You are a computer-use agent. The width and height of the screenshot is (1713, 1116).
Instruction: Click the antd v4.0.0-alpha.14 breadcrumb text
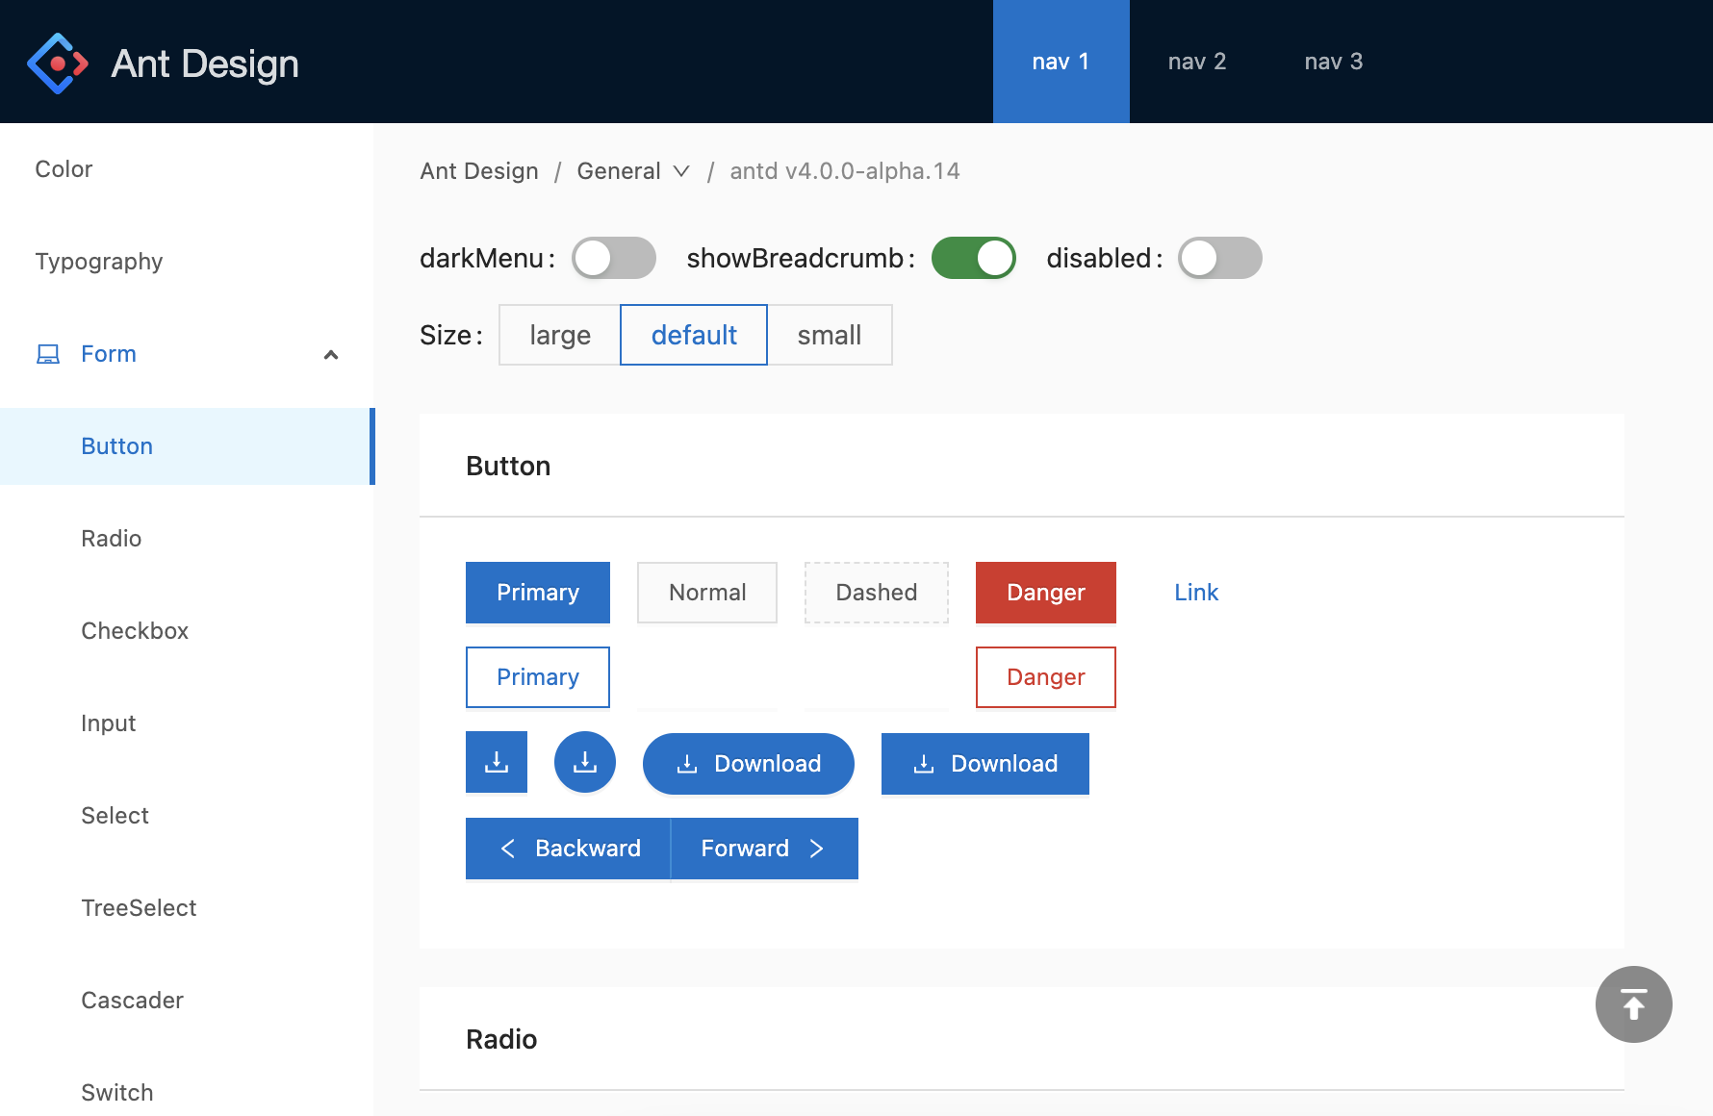(845, 171)
